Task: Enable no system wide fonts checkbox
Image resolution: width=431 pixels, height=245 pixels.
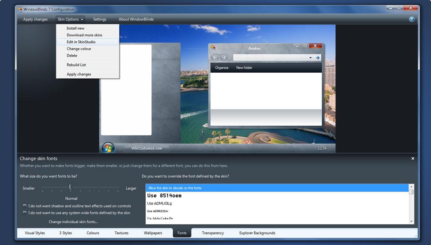Action: (24, 213)
